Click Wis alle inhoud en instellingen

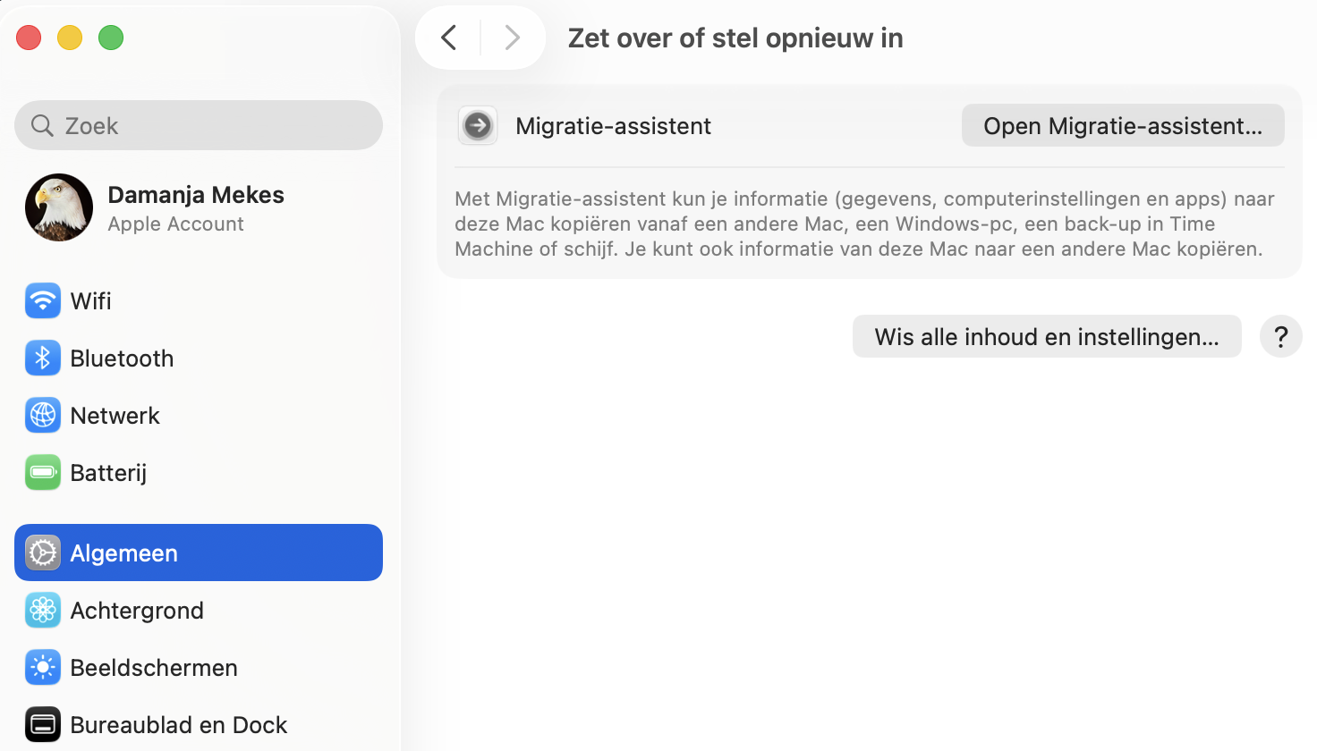click(1046, 336)
